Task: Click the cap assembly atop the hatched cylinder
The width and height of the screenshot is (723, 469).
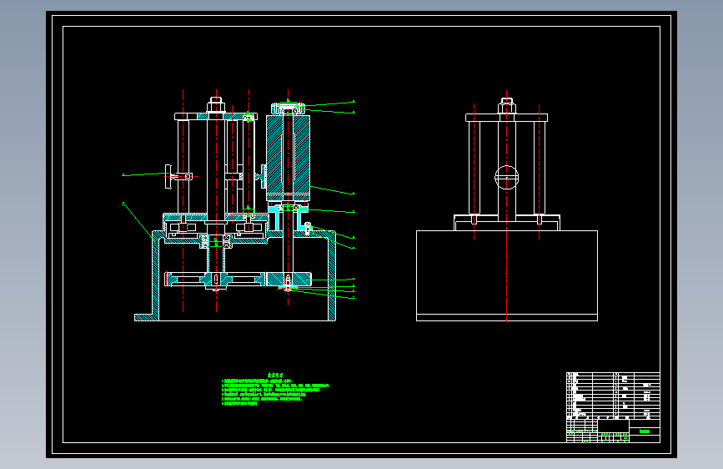Action: coord(289,108)
